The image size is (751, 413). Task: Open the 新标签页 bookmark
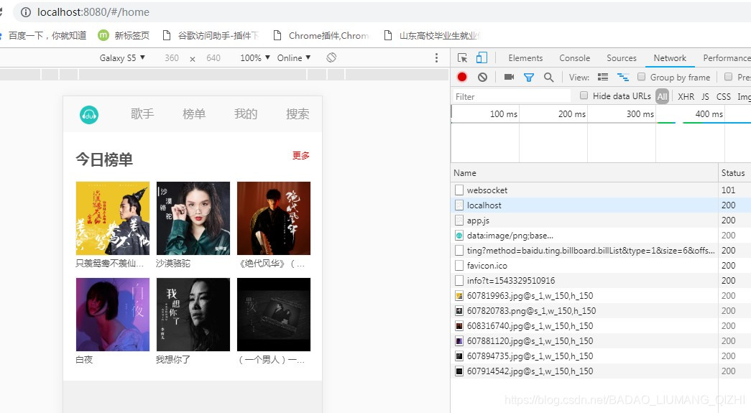(x=124, y=35)
